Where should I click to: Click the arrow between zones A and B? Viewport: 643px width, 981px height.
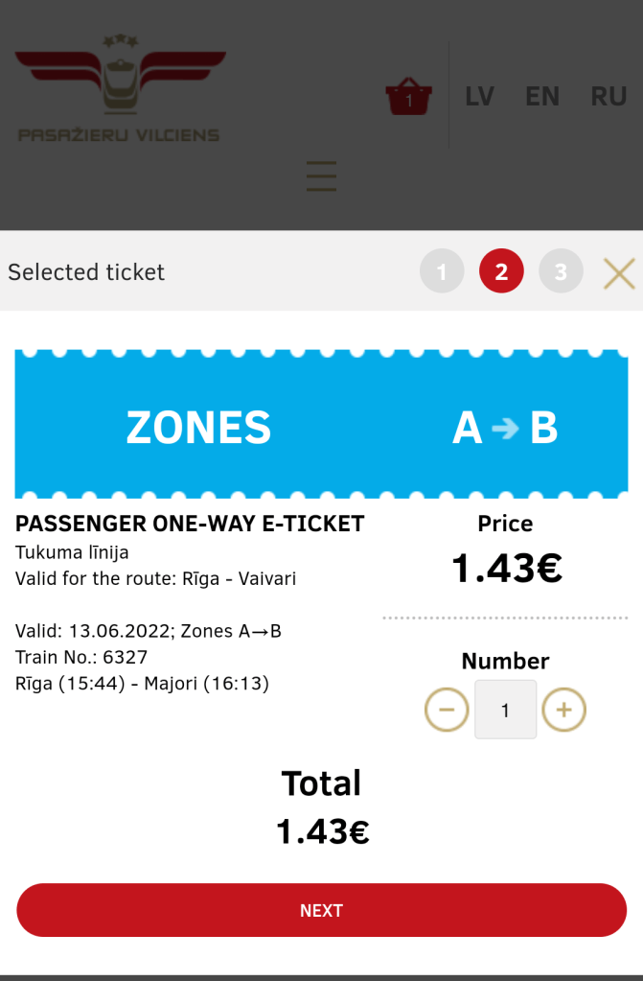point(504,428)
